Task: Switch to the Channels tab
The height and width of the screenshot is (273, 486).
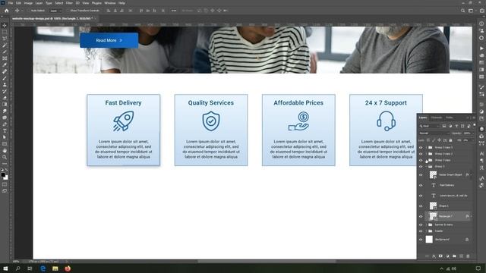Action: point(437,118)
